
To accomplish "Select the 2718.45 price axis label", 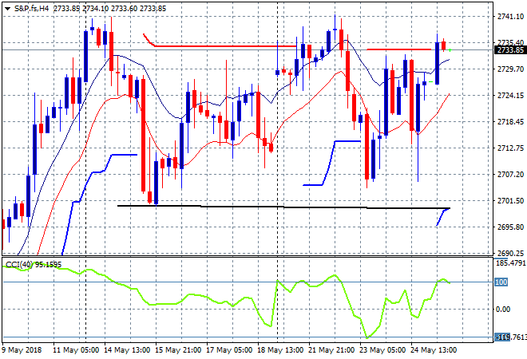I will [x=510, y=122].
